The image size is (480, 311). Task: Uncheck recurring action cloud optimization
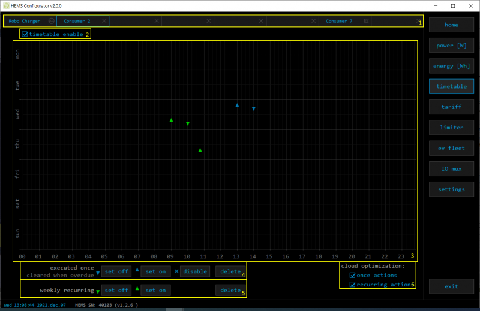coord(353,285)
